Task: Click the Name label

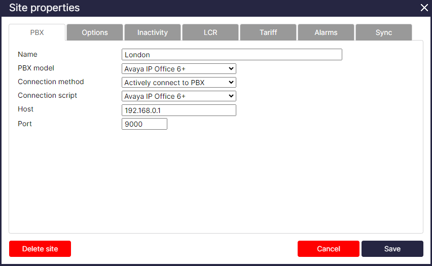Action: pyautogui.click(x=27, y=54)
